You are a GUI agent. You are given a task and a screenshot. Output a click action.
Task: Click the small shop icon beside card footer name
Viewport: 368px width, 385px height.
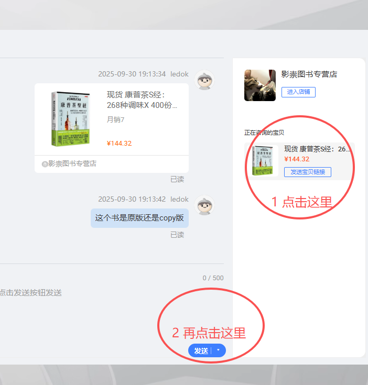[x=45, y=164]
